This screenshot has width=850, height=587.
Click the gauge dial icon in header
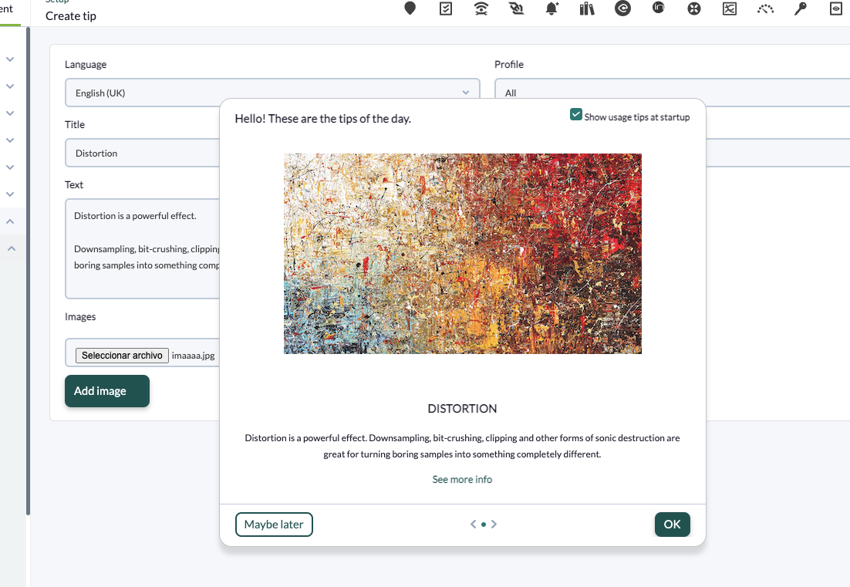(765, 8)
